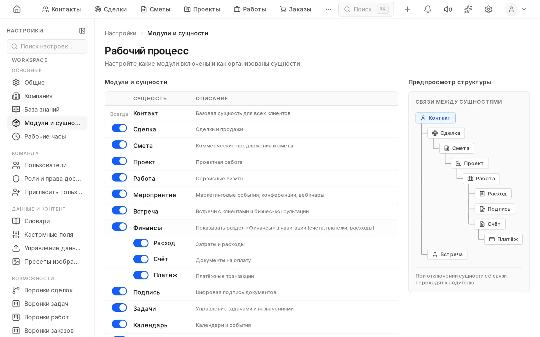This screenshot has height=337, width=540.
Task: Click the plus create icon
Action: tap(407, 9)
